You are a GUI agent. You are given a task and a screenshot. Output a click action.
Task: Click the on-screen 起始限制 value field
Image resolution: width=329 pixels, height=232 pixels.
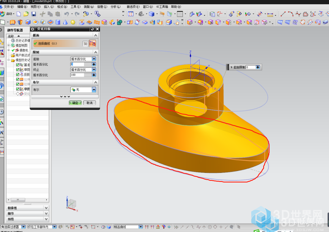point(251,67)
